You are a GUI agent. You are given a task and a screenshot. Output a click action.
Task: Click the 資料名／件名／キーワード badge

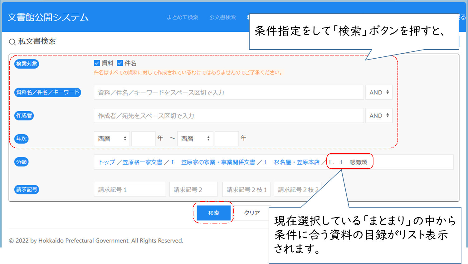pyautogui.click(x=47, y=92)
